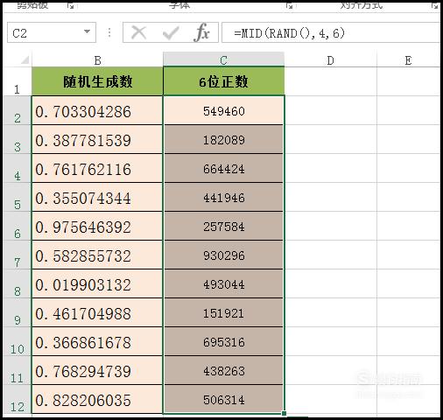The width and height of the screenshot is (443, 420).
Task: Select row 5 header
Action: click(x=18, y=197)
